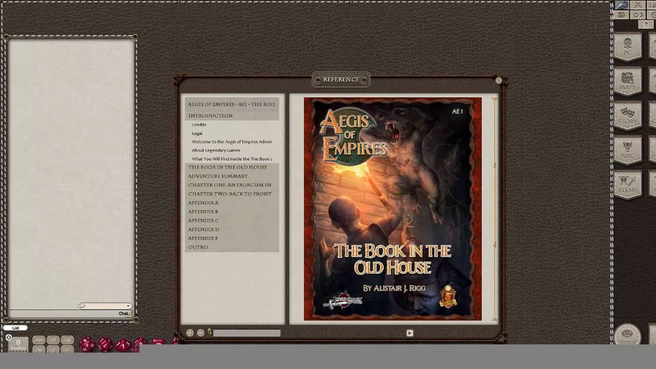656x369 pixels.
Task: Click Aegis of Empires AE1 title header
Action: click(232, 104)
